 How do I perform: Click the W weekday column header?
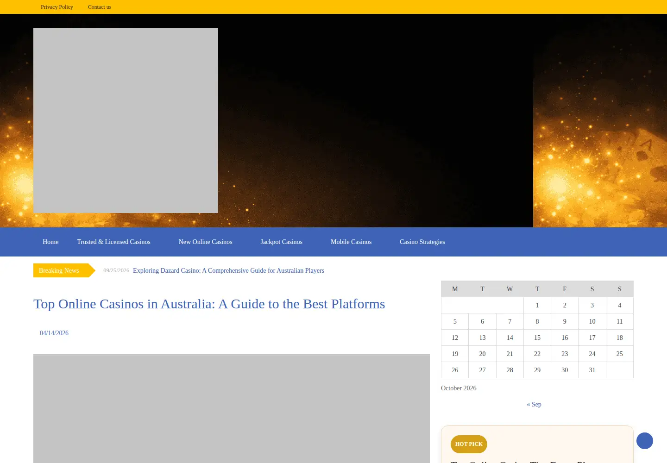[510, 289]
